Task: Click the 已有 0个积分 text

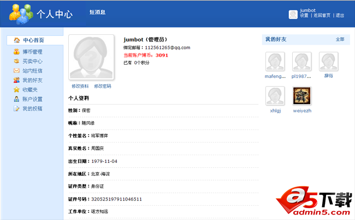Action: coord(137,63)
